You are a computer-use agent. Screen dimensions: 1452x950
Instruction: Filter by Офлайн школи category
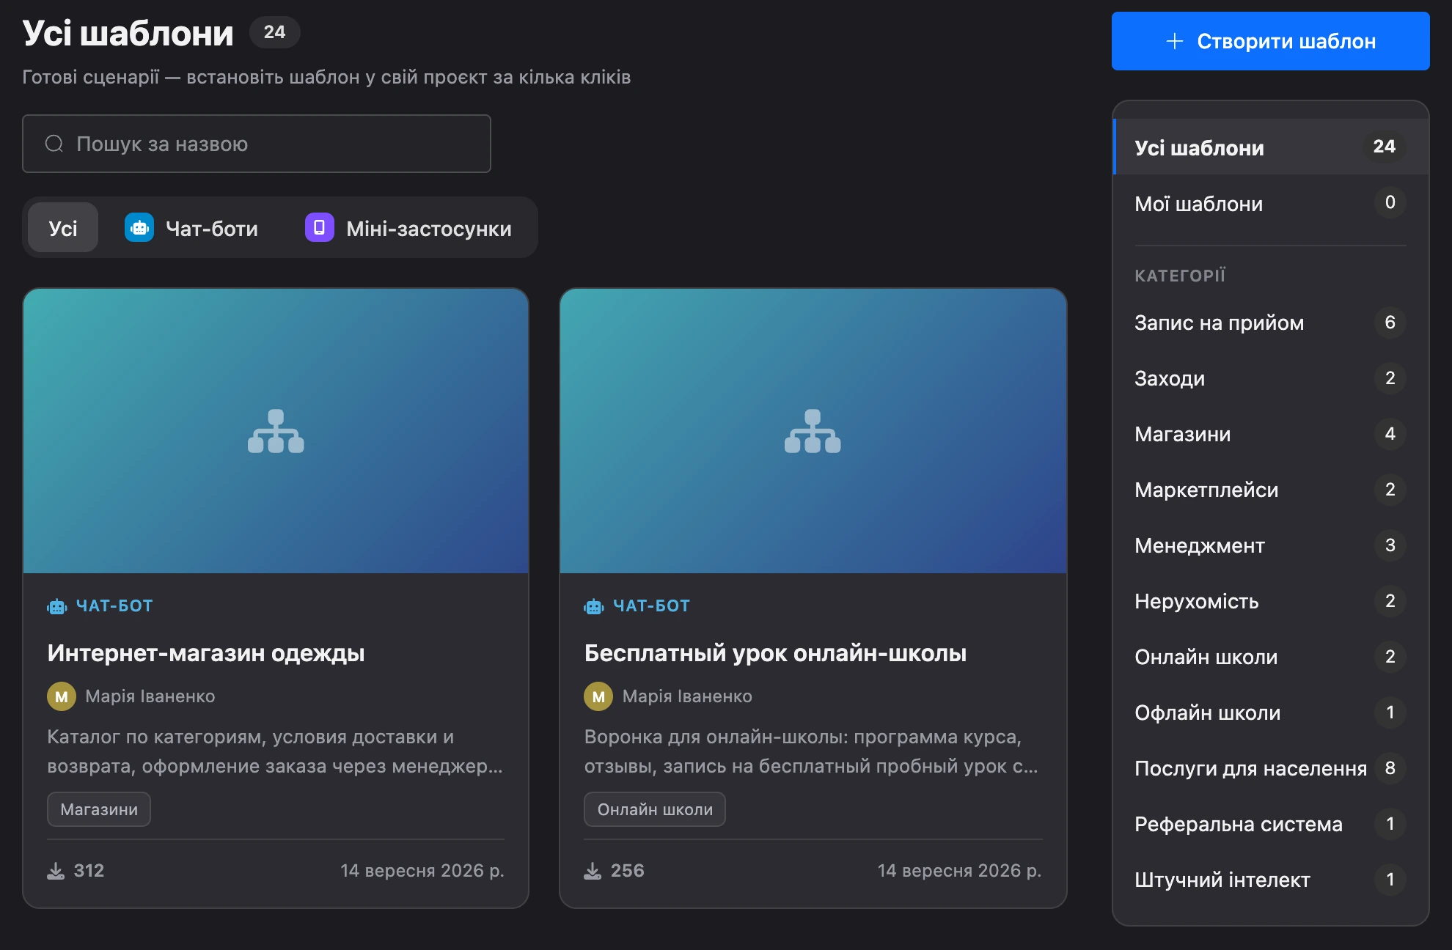pos(1270,712)
